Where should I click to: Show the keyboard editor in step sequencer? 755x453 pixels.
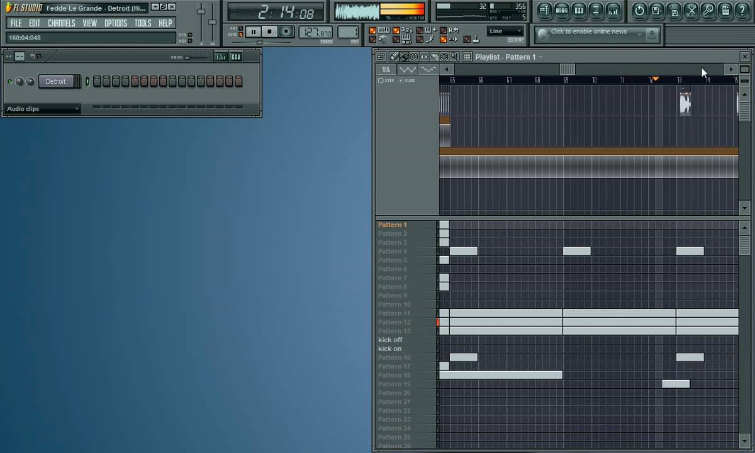[x=236, y=57]
